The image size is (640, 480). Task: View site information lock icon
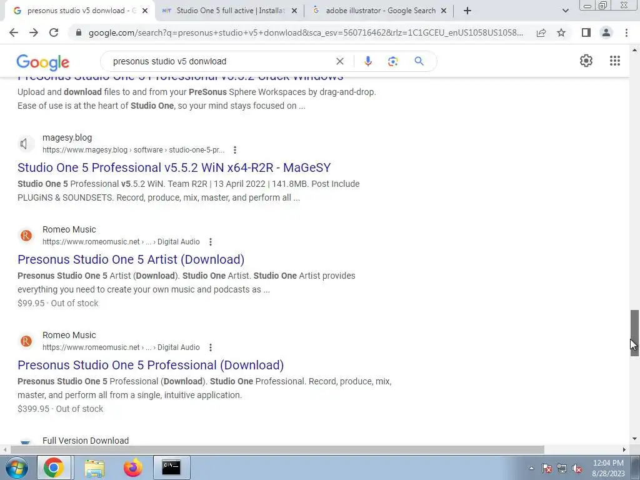(79, 32)
